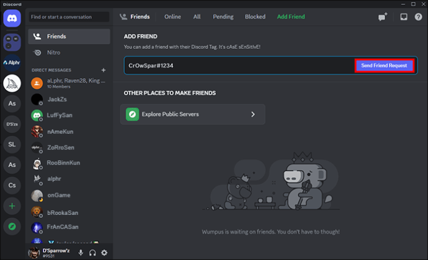Open the SL server
The height and width of the screenshot is (260, 428).
pyautogui.click(x=12, y=144)
